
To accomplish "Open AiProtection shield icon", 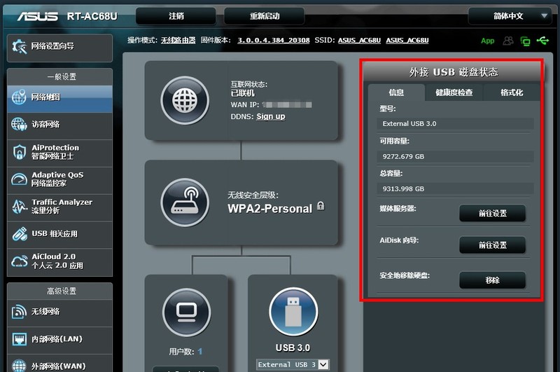I will [19, 152].
